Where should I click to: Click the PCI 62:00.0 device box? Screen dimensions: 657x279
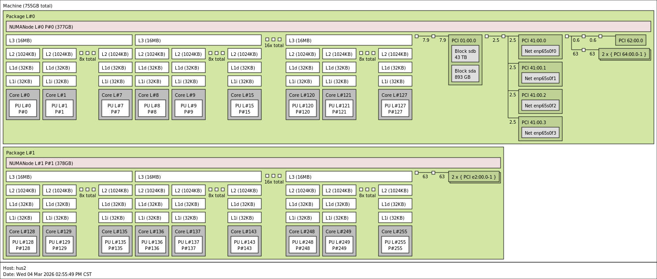(x=630, y=40)
